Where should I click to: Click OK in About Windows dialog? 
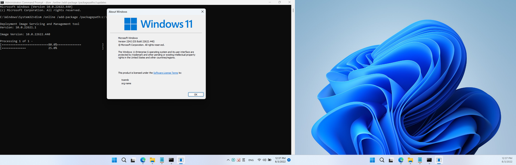(x=196, y=94)
